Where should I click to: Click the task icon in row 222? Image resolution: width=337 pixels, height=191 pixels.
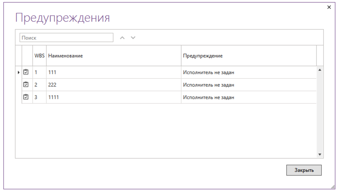(26, 84)
